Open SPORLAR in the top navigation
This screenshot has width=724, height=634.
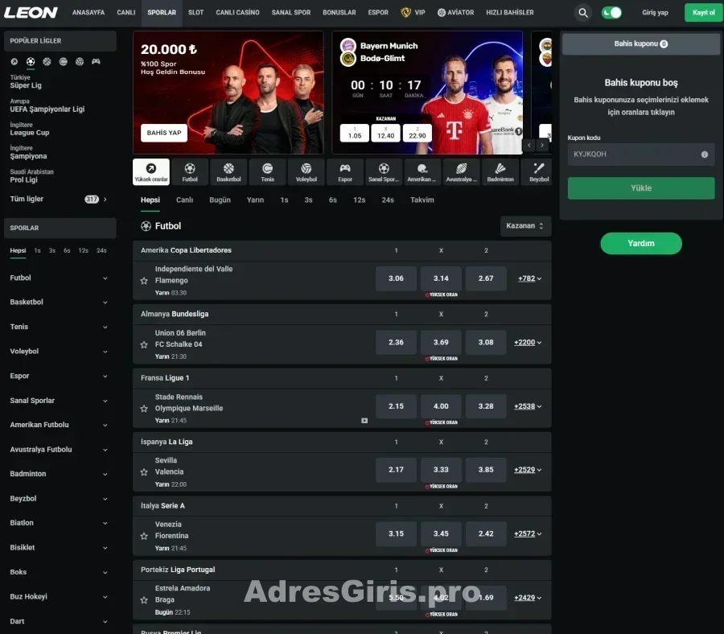162,12
